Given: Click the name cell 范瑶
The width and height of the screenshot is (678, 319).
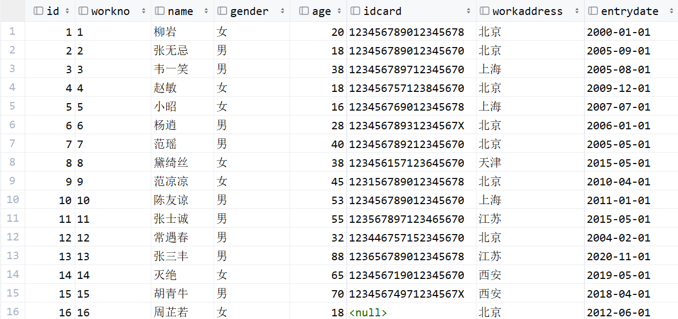Looking at the screenshot, I should click(x=165, y=144).
